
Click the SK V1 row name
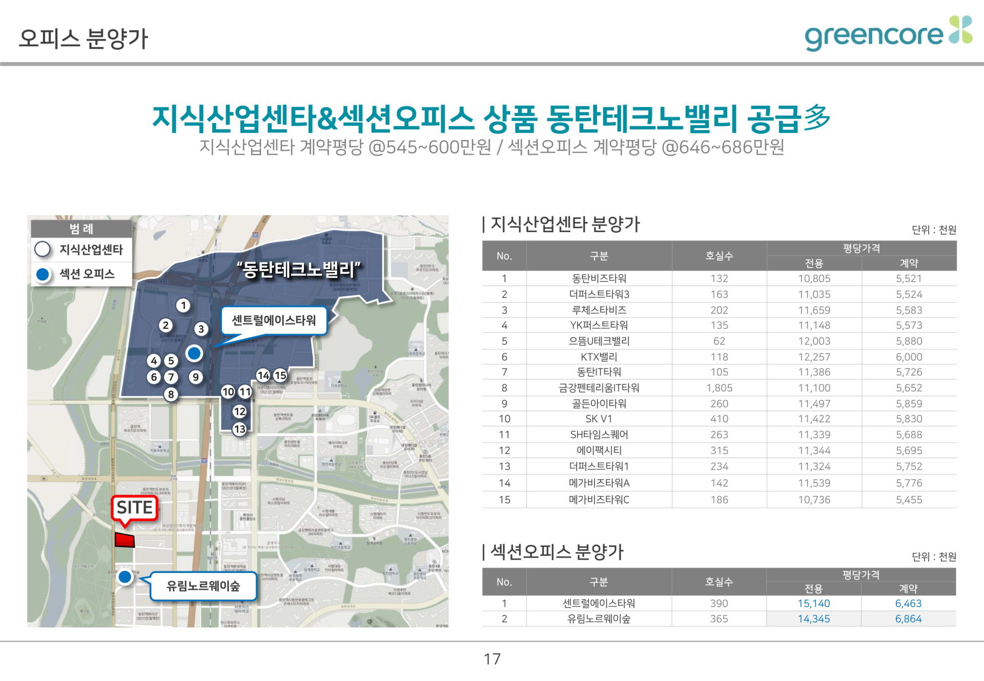(x=599, y=419)
